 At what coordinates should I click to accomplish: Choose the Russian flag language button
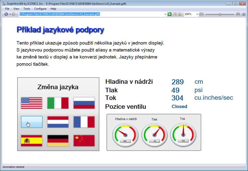pos(84,103)
